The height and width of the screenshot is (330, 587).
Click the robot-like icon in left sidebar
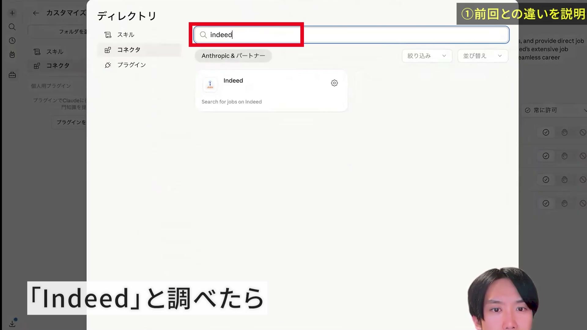12,54
